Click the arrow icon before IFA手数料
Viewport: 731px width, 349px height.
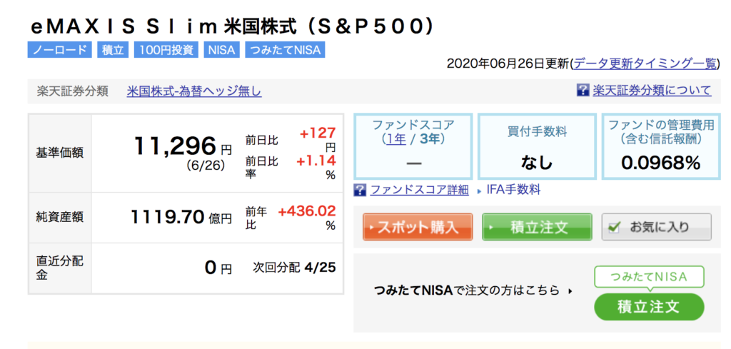(479, 191)
